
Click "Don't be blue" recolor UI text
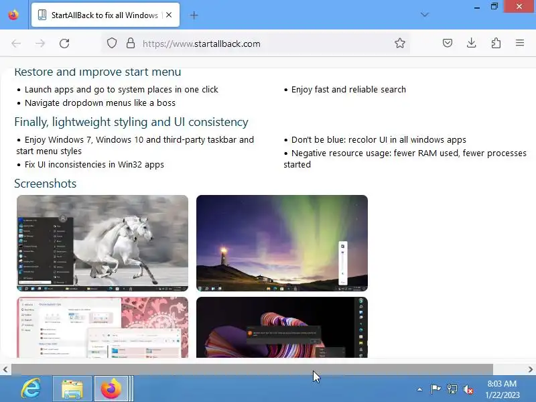(x=379, y=140)
